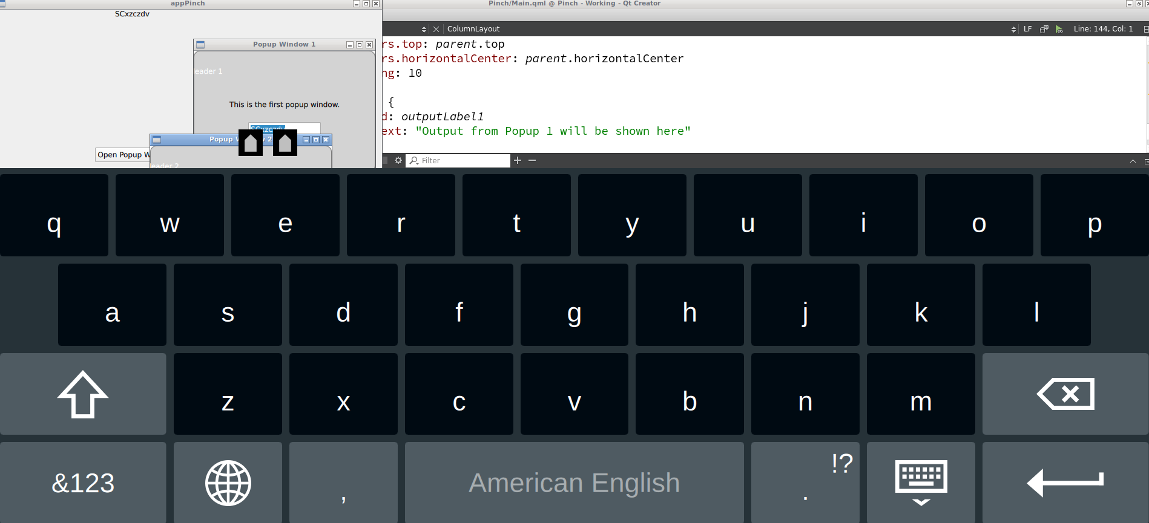Tap the Enter arrow key on the keyboard
Image resolution: width=1149 pixels, height=523 pixels.
click(x=1065, y=482)
